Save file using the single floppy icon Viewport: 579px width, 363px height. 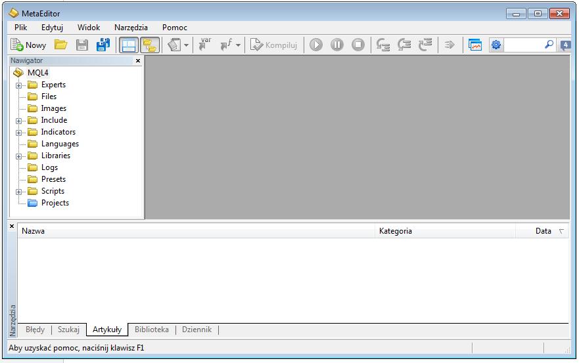pyautogui.click(x=82, y=45)
